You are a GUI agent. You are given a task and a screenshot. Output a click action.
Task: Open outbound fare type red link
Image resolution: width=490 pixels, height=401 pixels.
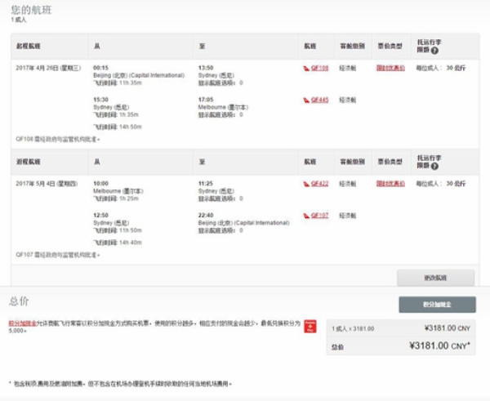(390, 68)
